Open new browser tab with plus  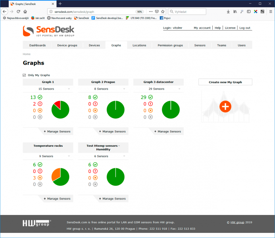tap(60, 4)
